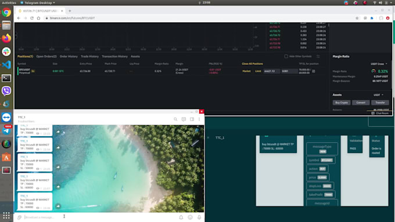Click Close All Positions
The height and width of the screenshot is (222, 395).
pyautogui.click(x=252, y=64)
